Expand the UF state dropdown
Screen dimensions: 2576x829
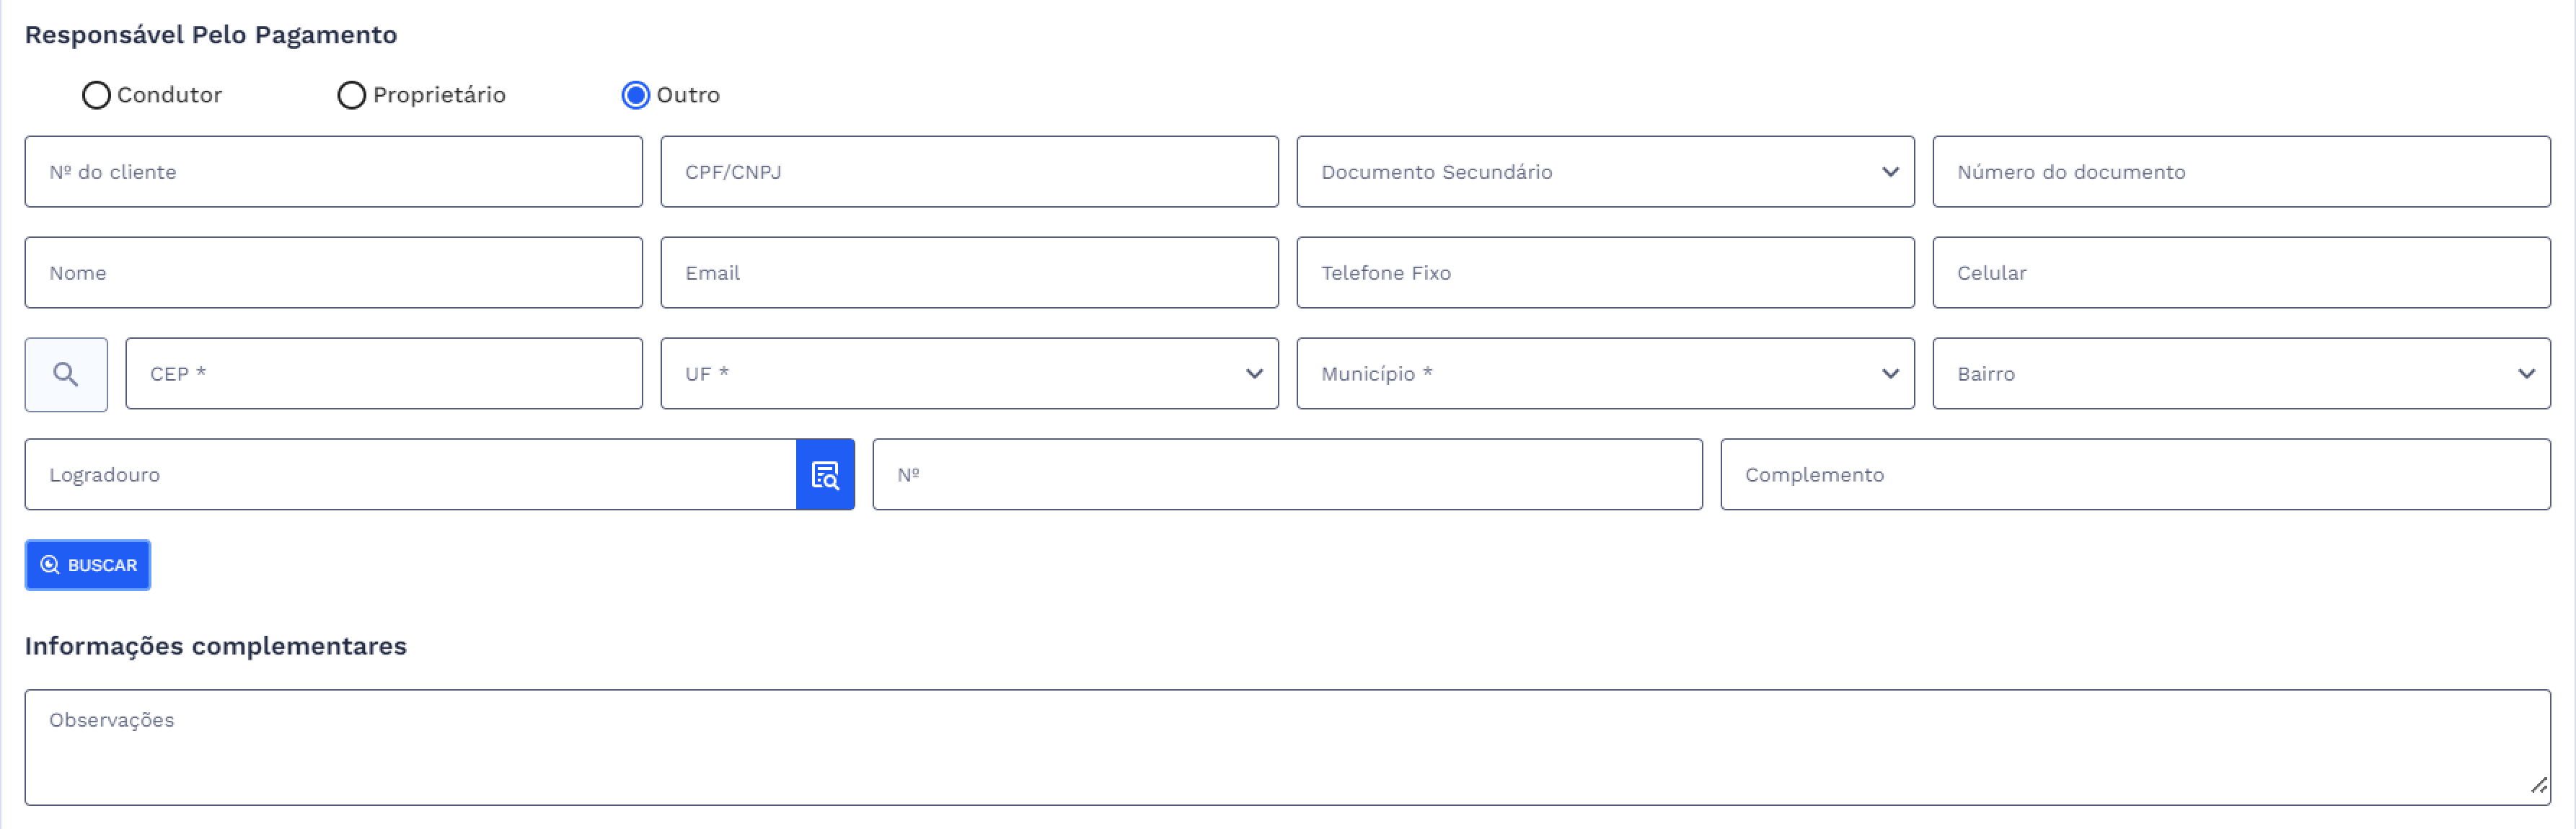click(x=968, y=374)
